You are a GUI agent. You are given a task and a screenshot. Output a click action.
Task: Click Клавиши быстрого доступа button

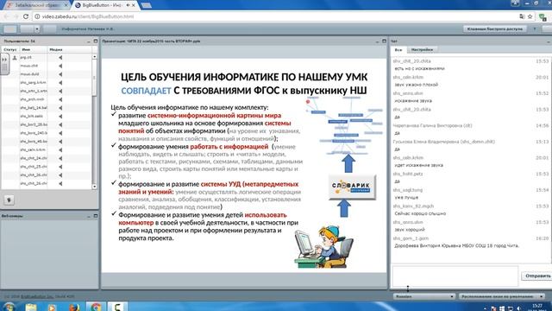coord(495,29)
